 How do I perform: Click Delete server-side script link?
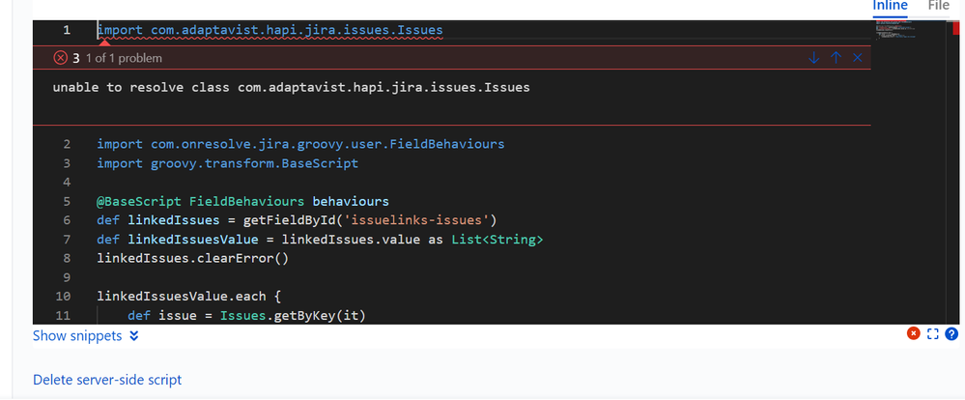pos(107,380)
